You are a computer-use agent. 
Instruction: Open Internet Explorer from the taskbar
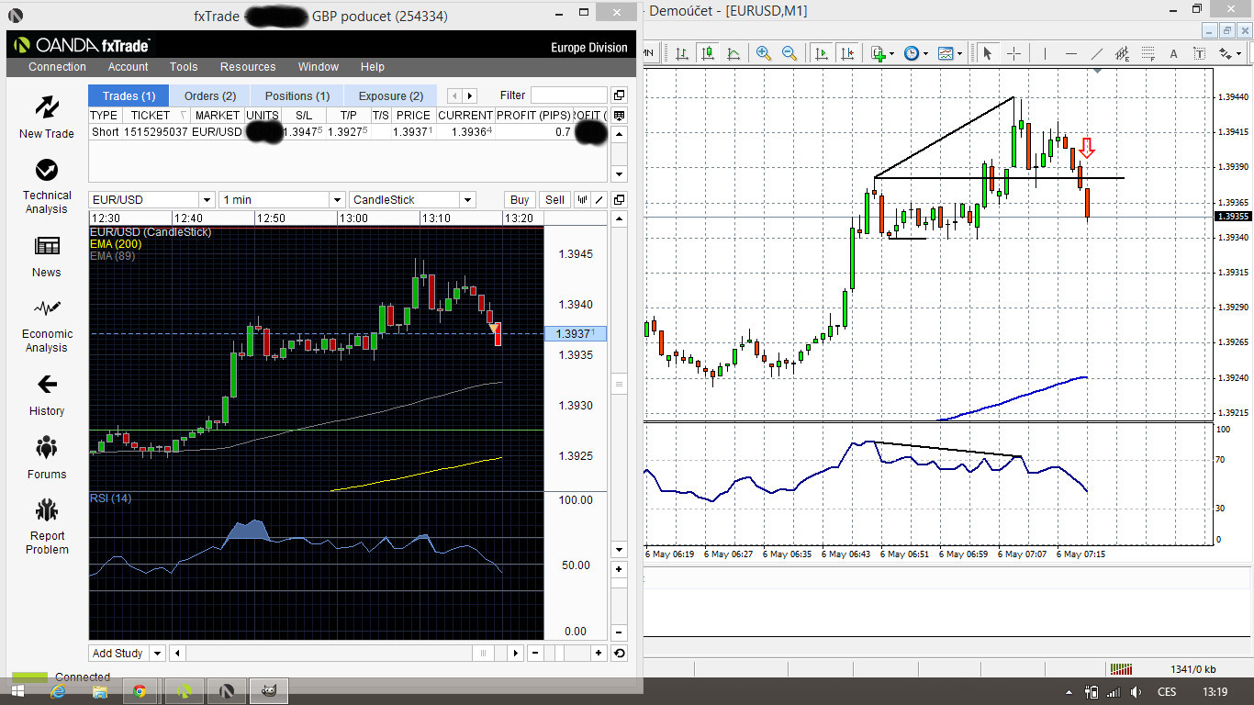pos(59,691)
